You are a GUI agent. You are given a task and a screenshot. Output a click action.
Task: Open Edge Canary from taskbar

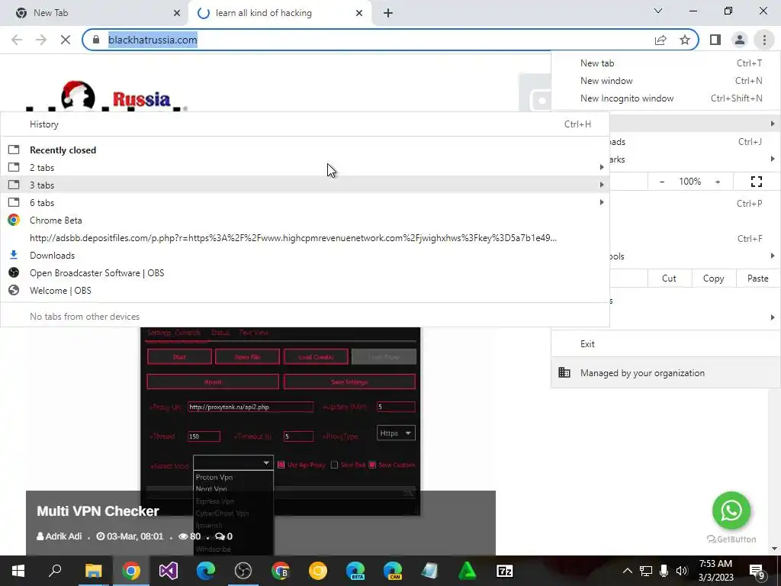(393, 571)
